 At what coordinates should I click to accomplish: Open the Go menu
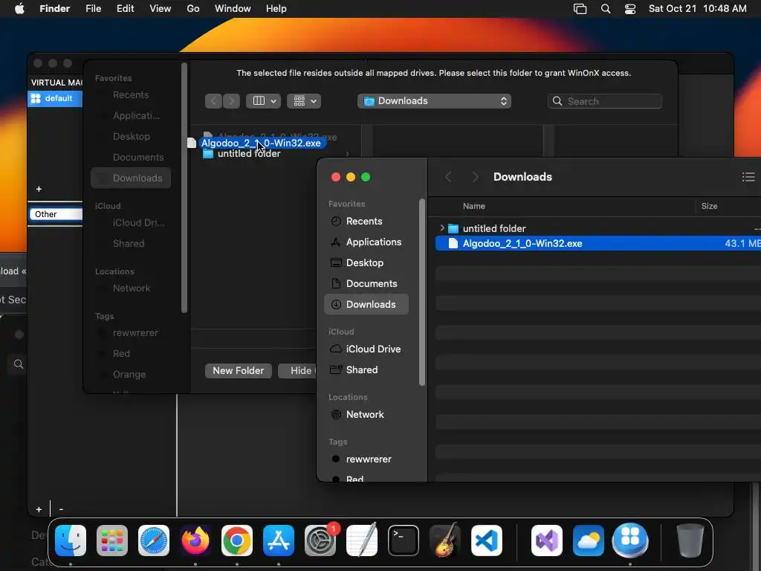point(193,9)
